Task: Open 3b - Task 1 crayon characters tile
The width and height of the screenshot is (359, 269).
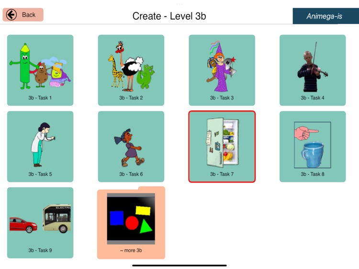Action: coord(40,70)
